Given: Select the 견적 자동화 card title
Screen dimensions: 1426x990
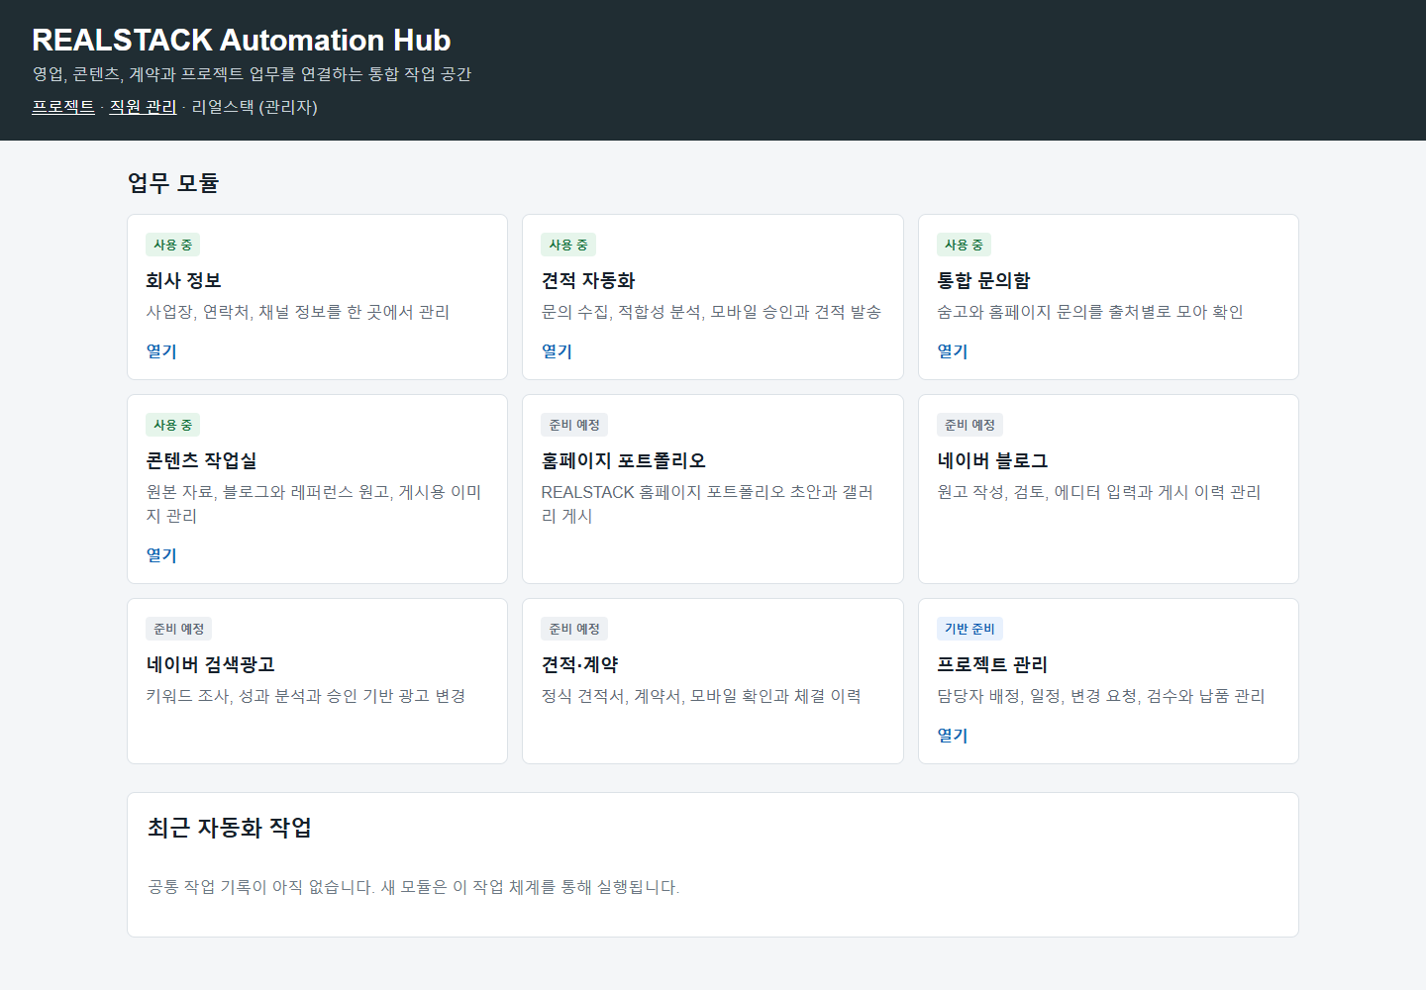Looking at the screenshot, I should point(588,280).
